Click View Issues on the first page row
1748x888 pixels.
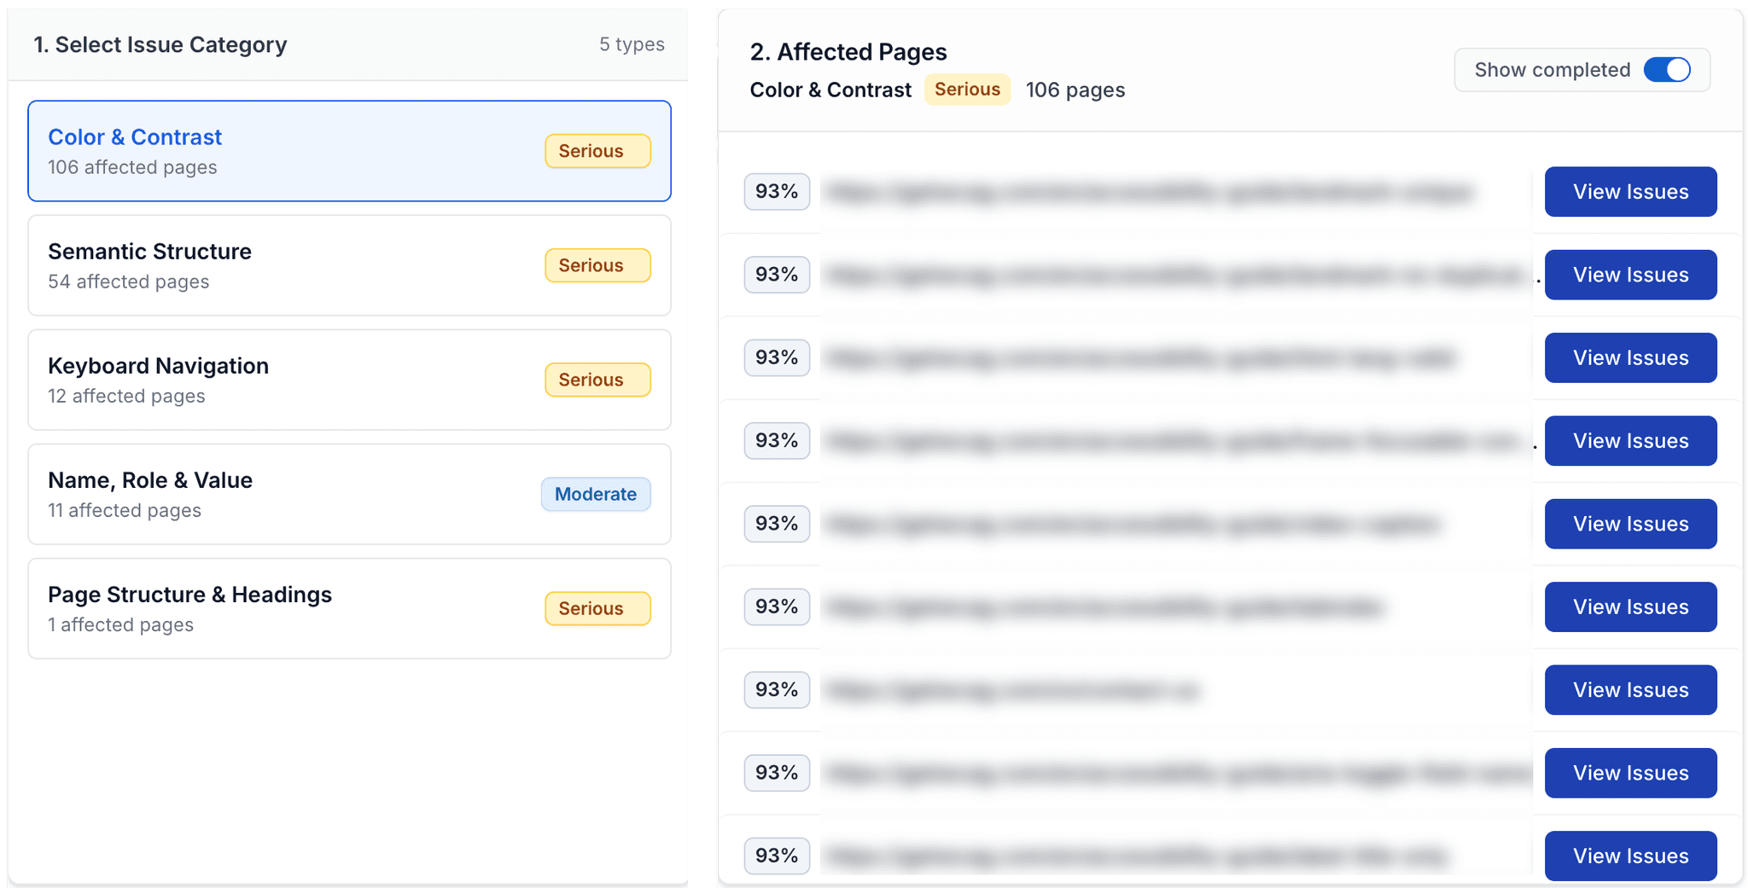[1630, 191]
